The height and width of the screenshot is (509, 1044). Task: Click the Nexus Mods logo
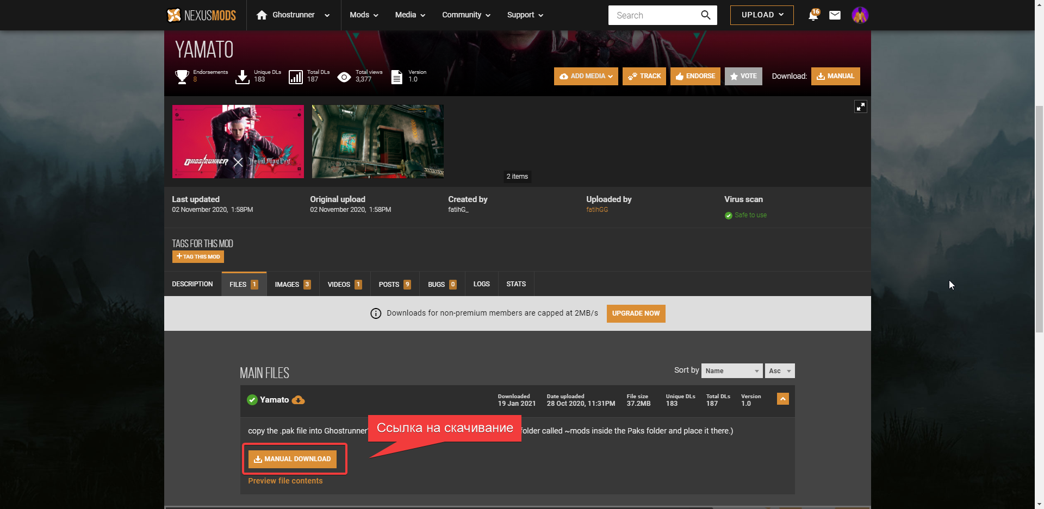click(x=201, y=15)
